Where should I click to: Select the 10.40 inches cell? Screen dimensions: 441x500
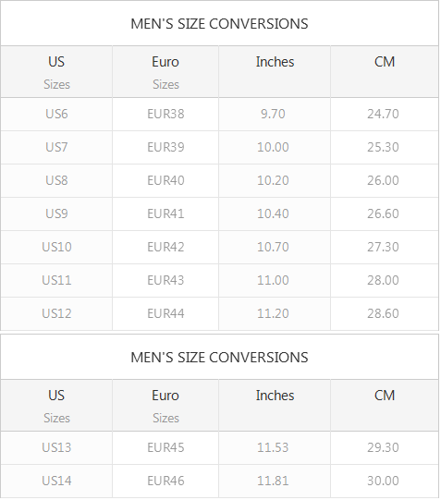[273, 213]
